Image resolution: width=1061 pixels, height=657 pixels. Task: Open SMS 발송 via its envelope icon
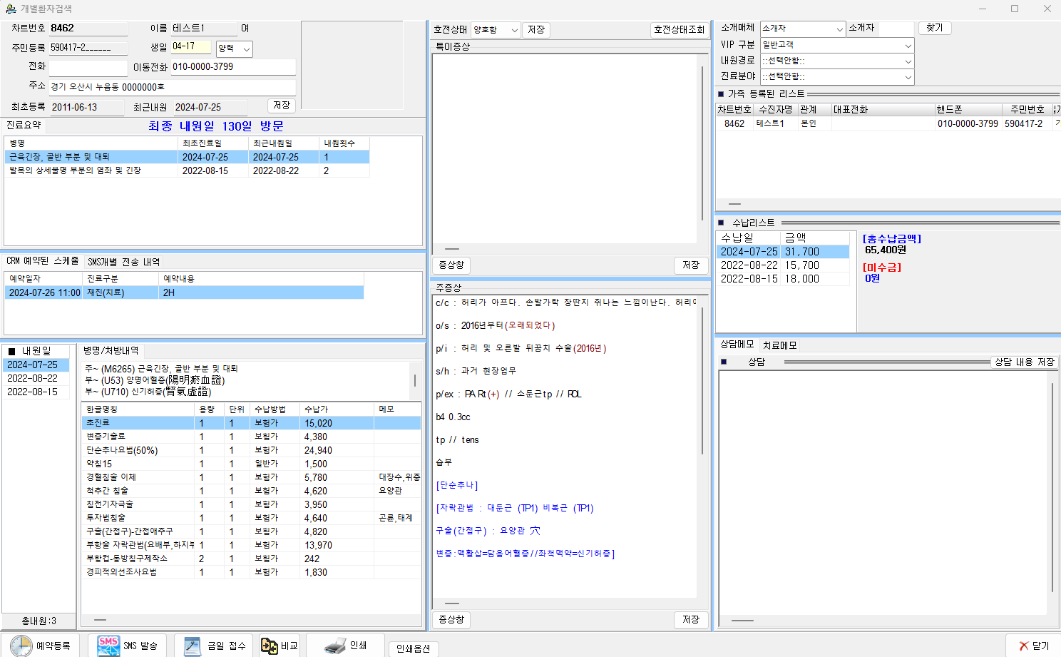[108, 646]
